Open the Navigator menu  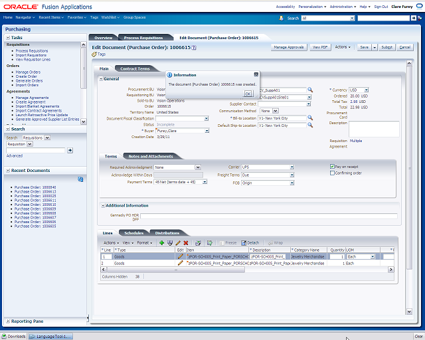tap(25, 17)
